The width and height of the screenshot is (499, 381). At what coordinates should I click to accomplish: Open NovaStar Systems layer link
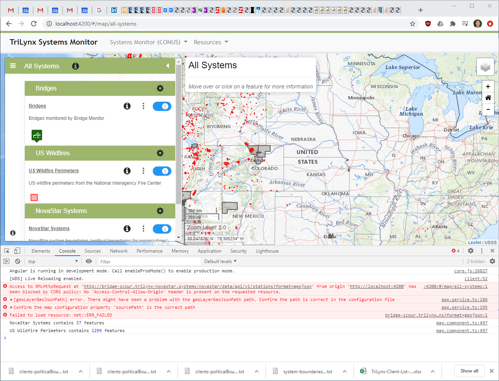pos(49,229)
